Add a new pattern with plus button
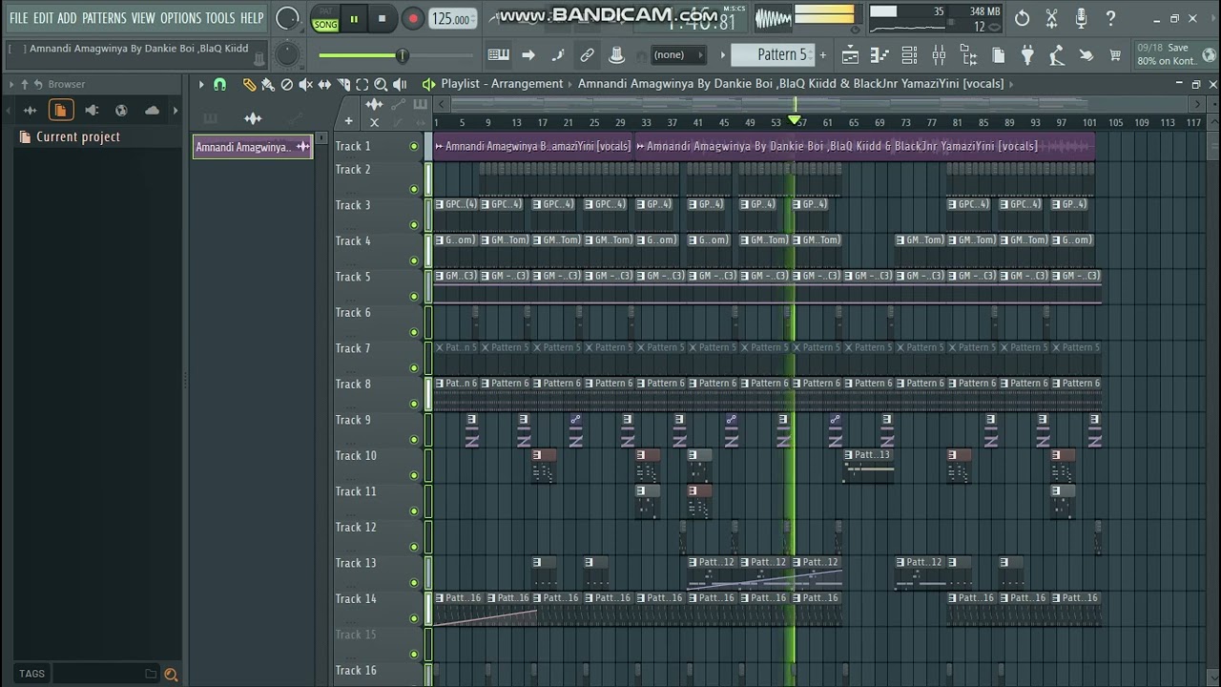The width and height of the screenshot is (1221, 687). click(x=823, y=55)
